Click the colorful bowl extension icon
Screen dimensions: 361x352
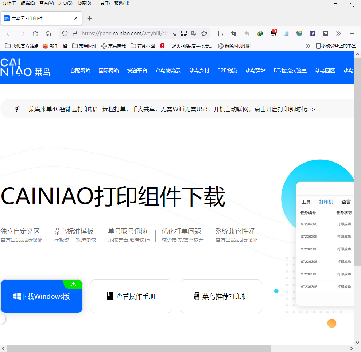click(299, 34)
